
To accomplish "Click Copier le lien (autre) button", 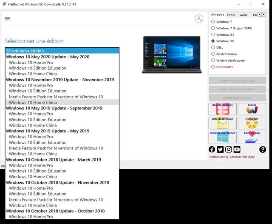I will pos(237,98).
